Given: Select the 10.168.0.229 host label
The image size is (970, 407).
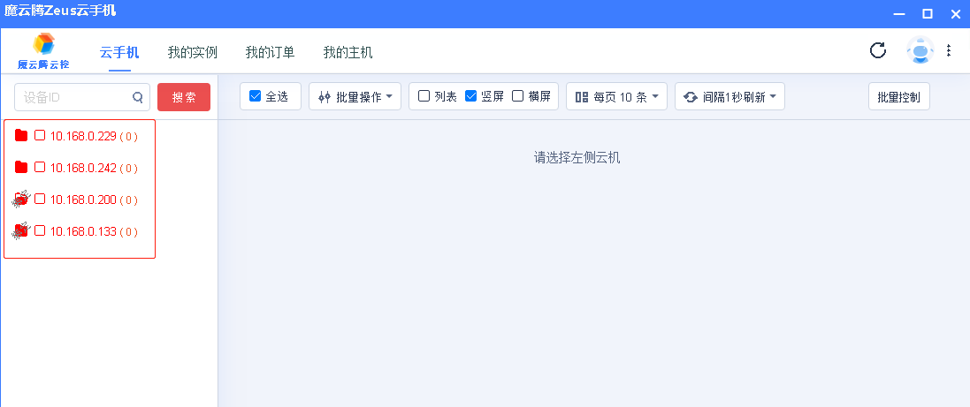Looking at the screenshot, I should 83,136.
